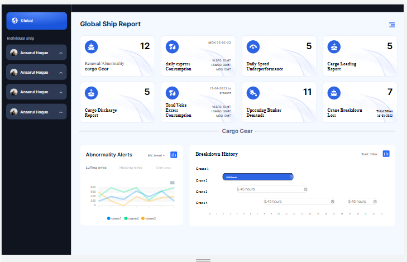Viewport: 407px width, 262px height.
Task: Click the count 11 on Bunker Demands card
Action: (307, 92)
